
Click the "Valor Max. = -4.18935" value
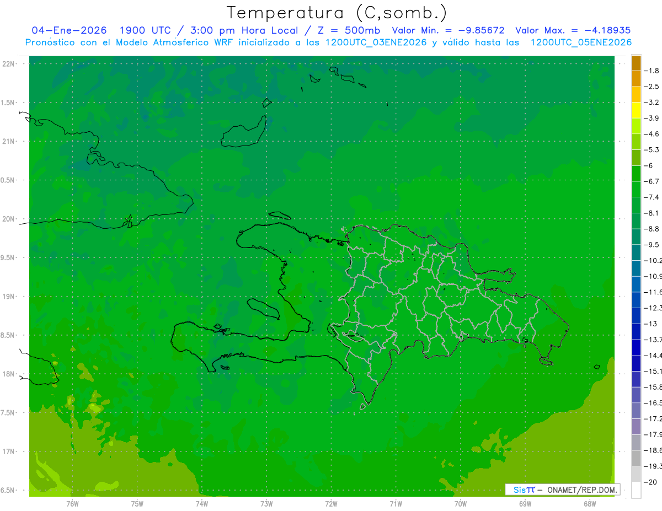(573, 30)
